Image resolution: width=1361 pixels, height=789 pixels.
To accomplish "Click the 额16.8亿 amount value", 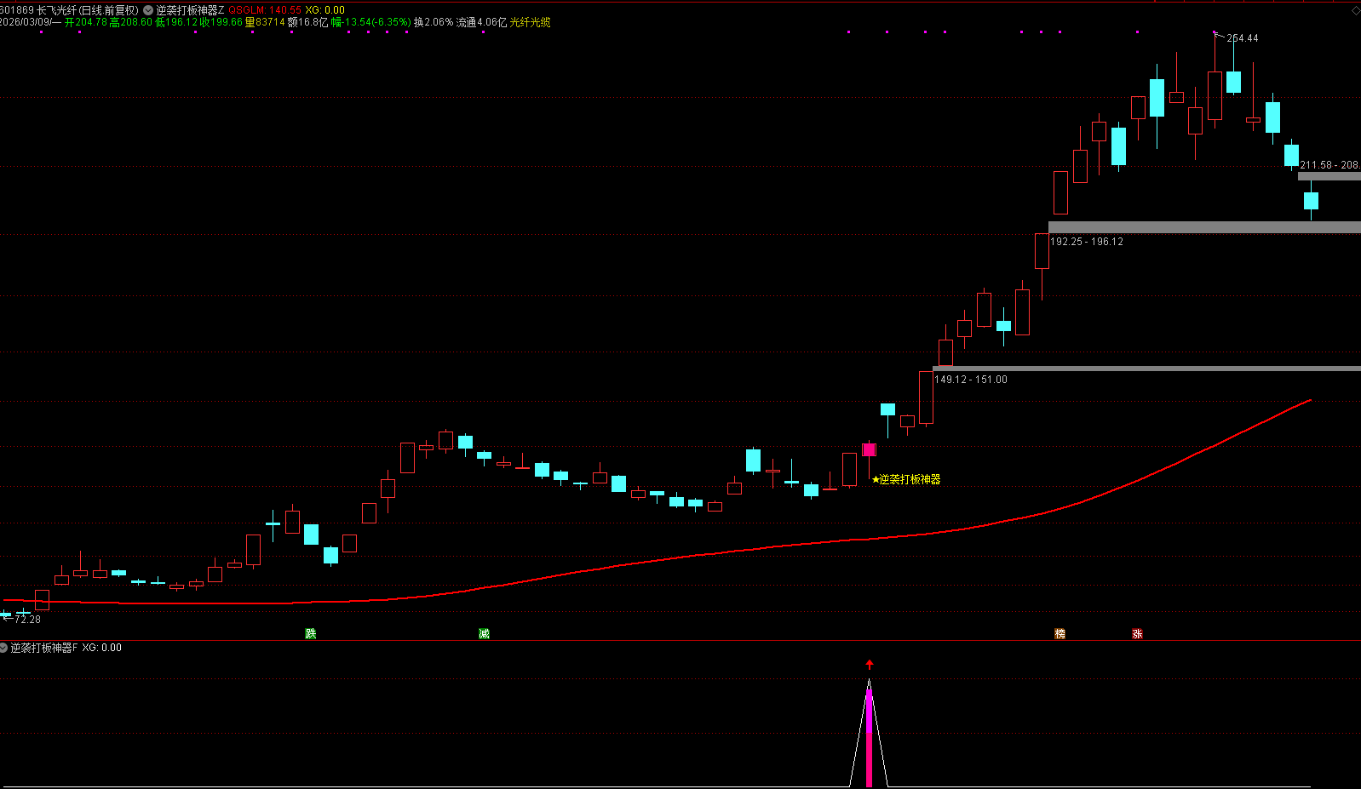I will click(308, 22).
